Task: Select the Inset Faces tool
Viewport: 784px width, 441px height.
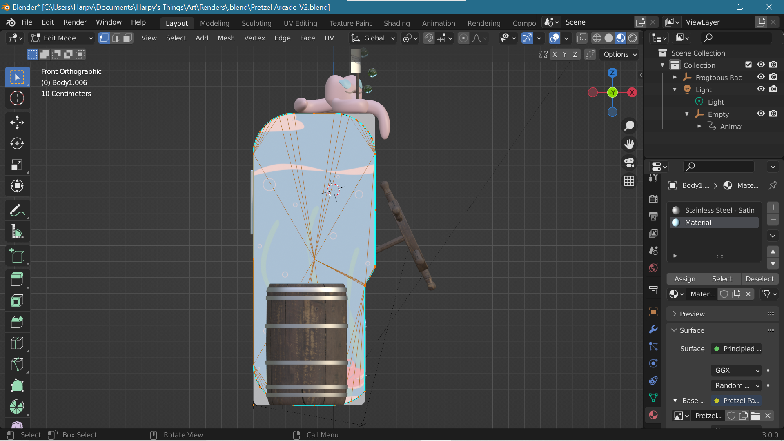Action: click(17, 301)
